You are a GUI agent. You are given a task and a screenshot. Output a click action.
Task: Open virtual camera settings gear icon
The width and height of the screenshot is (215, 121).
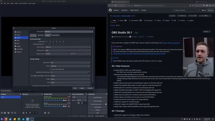point(106,104)
